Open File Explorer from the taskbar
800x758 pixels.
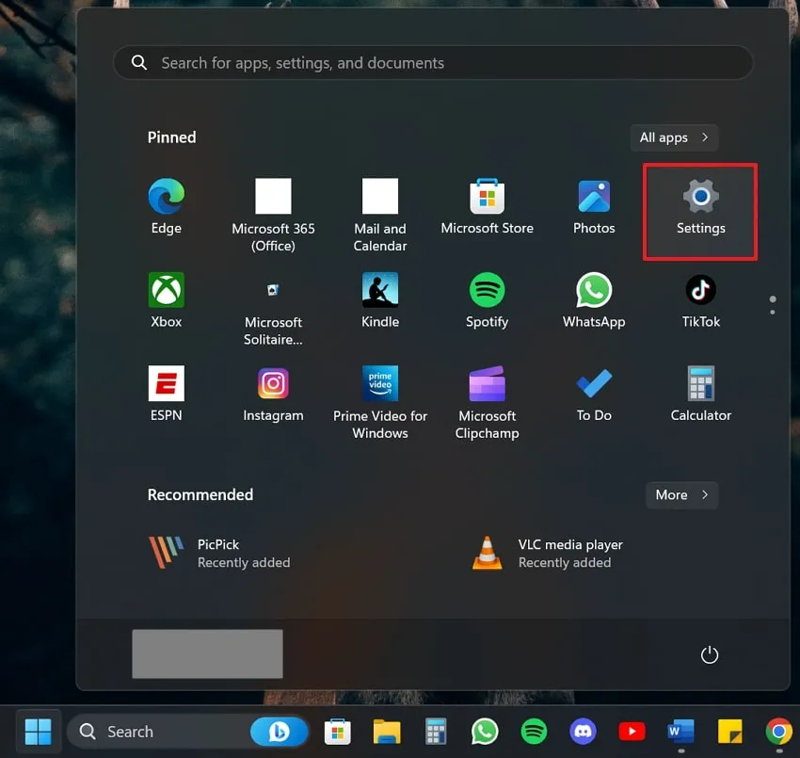386,731
